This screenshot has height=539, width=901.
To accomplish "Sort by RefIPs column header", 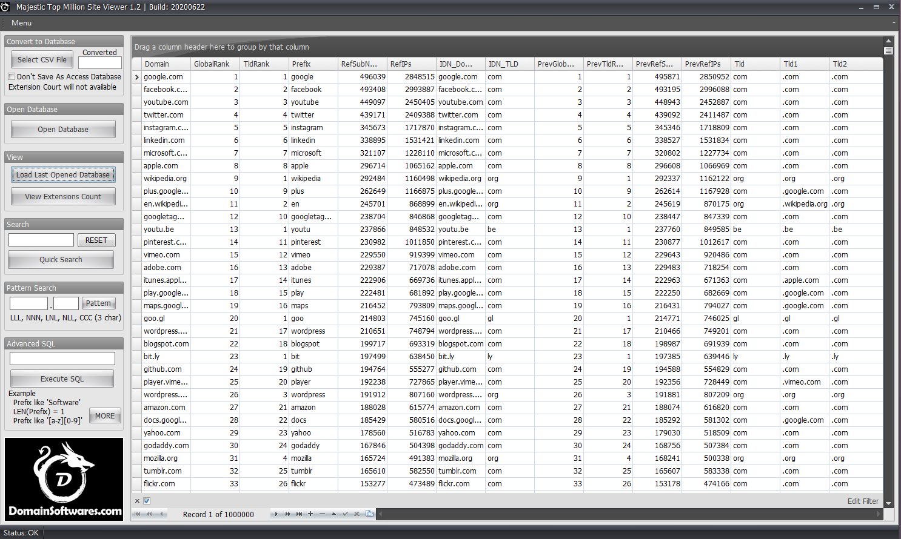I will coord(411,64).
